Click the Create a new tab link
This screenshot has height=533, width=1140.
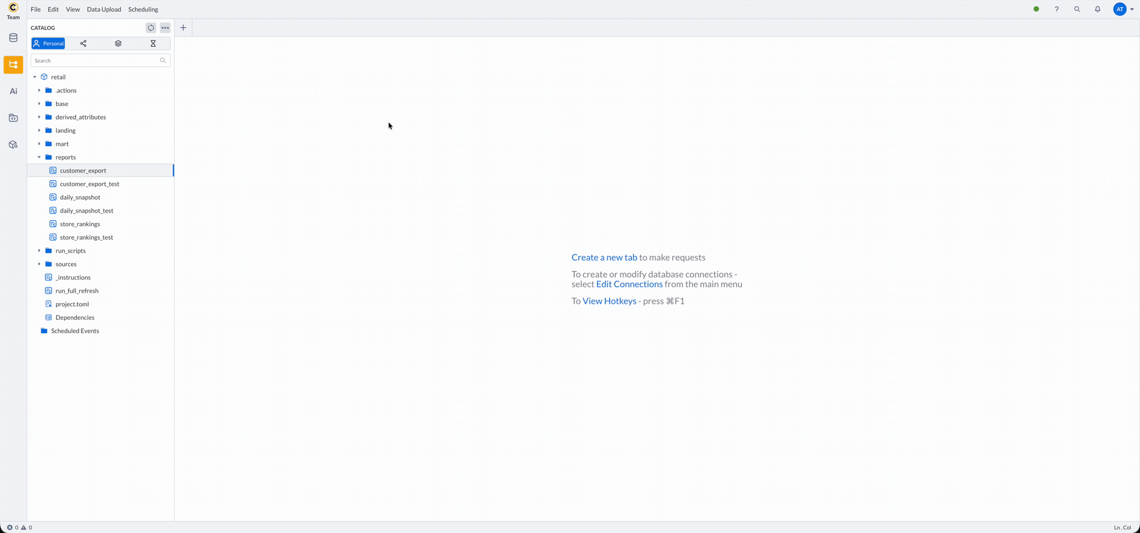point(604,257)
